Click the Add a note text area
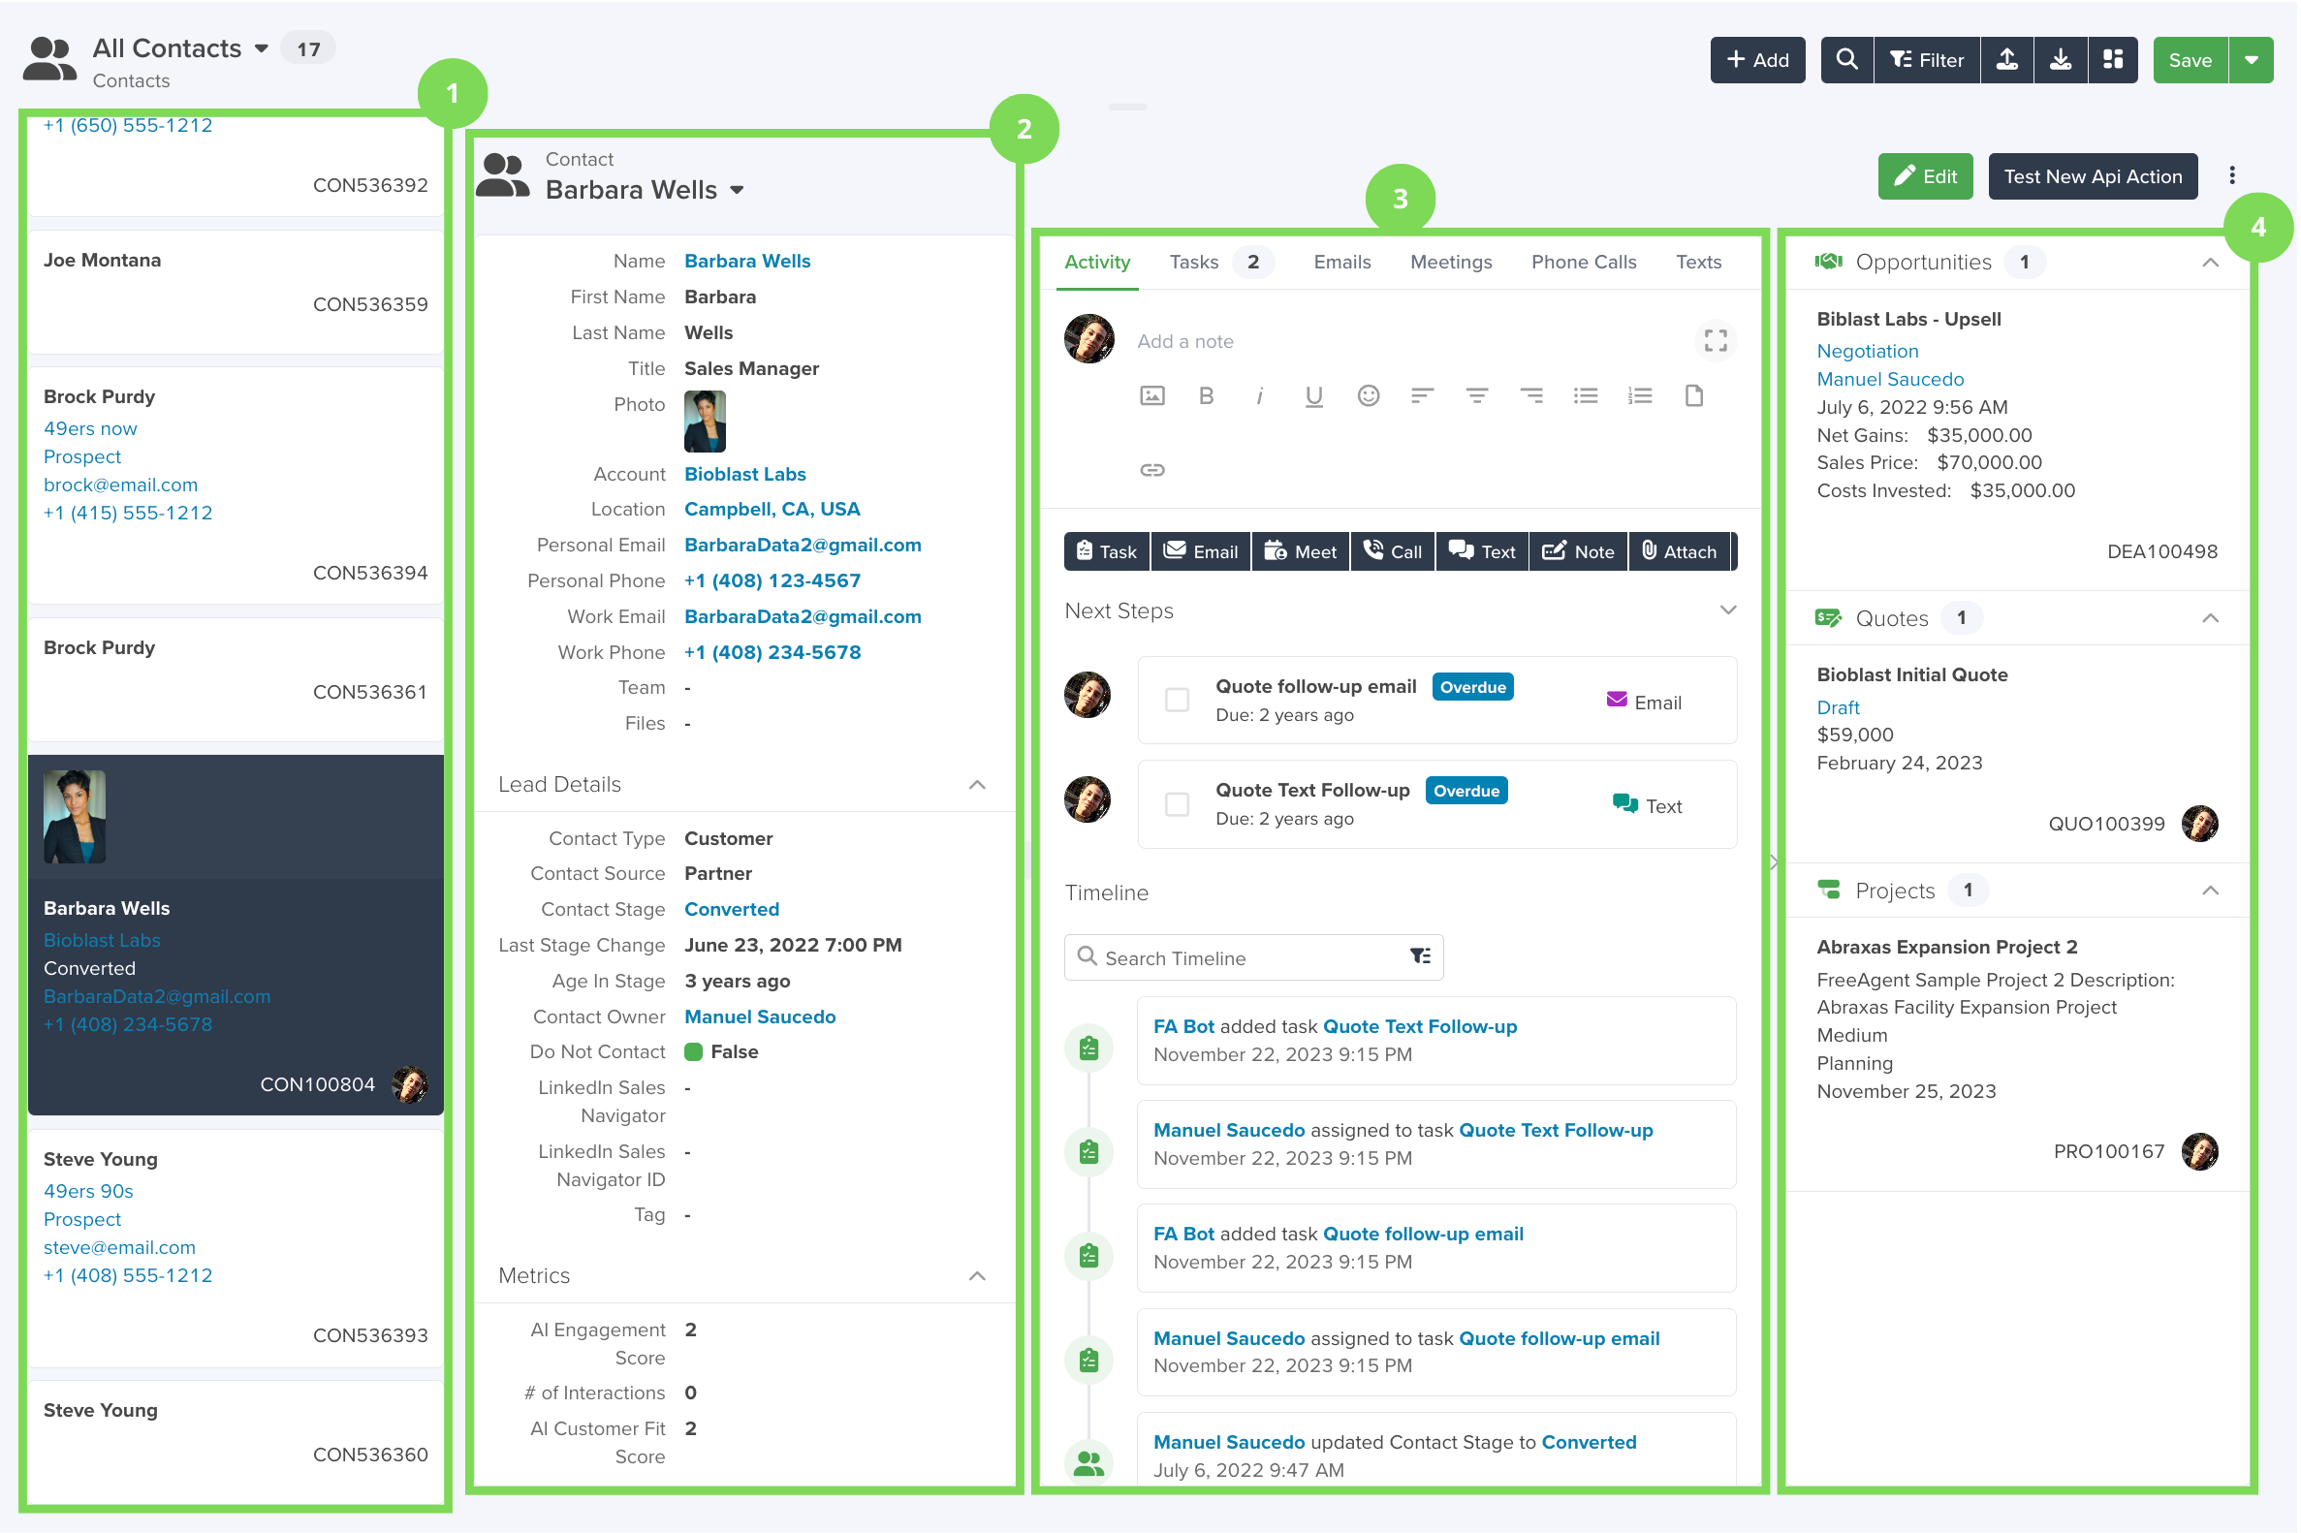The height and width of the screenshot is (1533, 2301). [x=1408, y=341]
